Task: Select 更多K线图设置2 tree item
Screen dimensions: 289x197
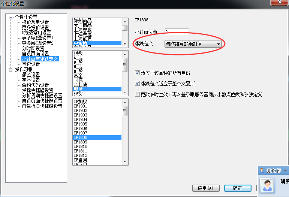Action: pyautogui.click(x=37, y=43)
